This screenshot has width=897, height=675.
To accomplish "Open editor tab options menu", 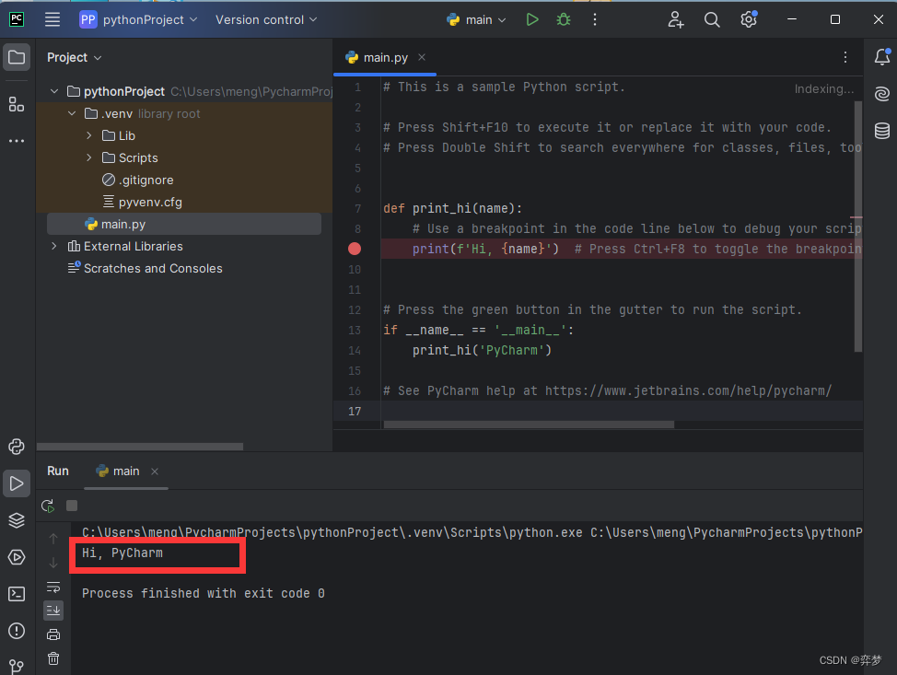I will coord(845,57).
